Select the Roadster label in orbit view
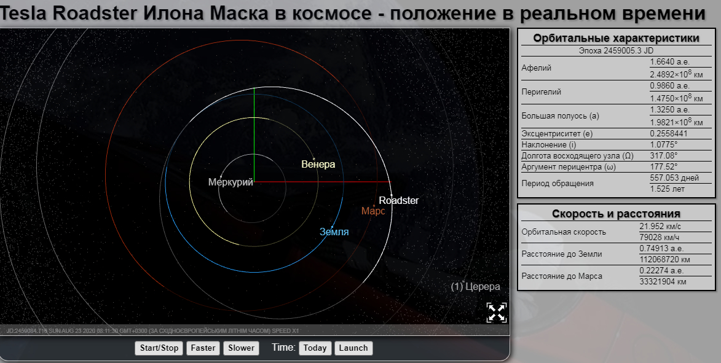The width and height of the screenshot is (721, 363). pyautogui.click(x=398, y=201)
